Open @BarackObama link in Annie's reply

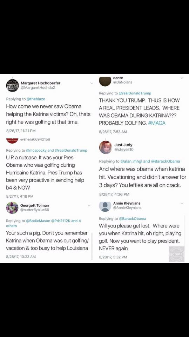(x=132, y=219)
